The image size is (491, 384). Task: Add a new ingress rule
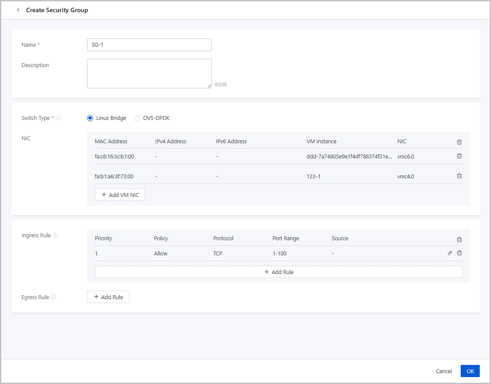click(x=278, y=272)
